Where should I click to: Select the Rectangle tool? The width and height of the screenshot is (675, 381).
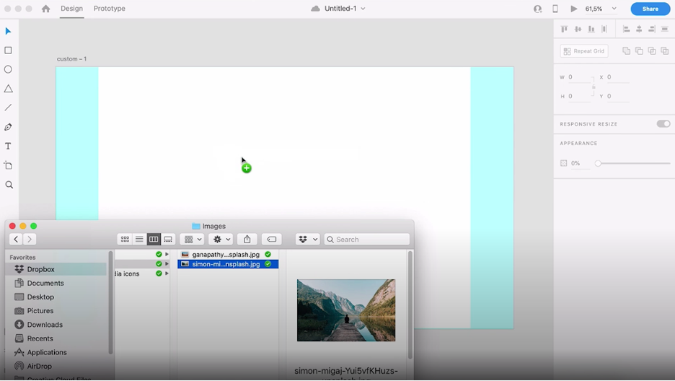[8, 51]
